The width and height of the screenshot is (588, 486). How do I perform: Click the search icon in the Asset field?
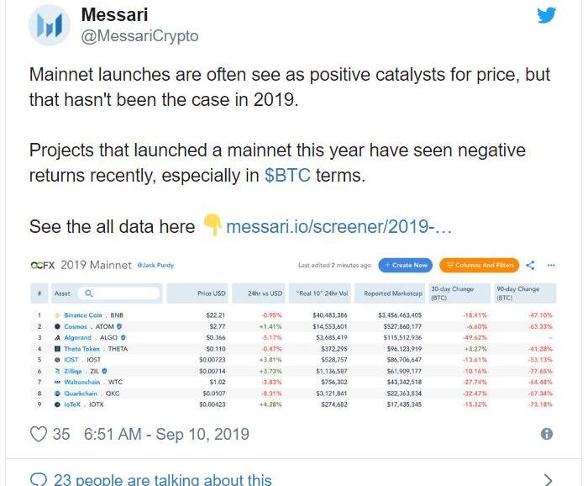tap(88, 293)
